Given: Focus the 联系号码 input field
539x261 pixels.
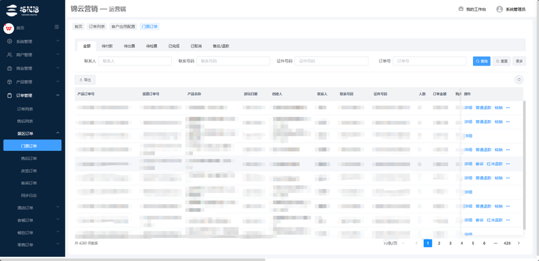Looking at the screenshot, I should (233, 61).
